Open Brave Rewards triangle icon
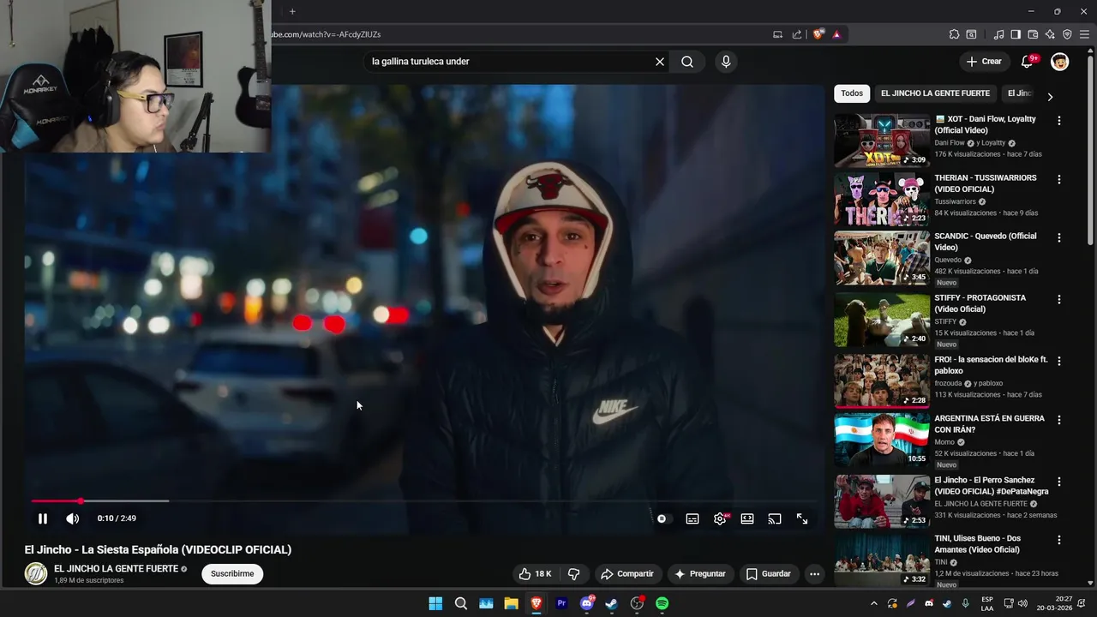Viewport: 1097px width, 617px height. pyautogui.click(x=836, y=34)
